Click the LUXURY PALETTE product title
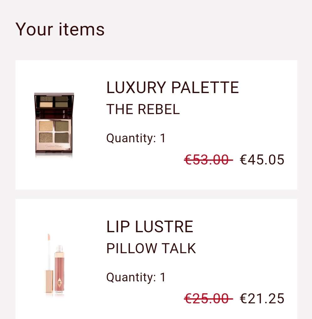This screenshot has width=312, height=319. (x=172, y=87)
